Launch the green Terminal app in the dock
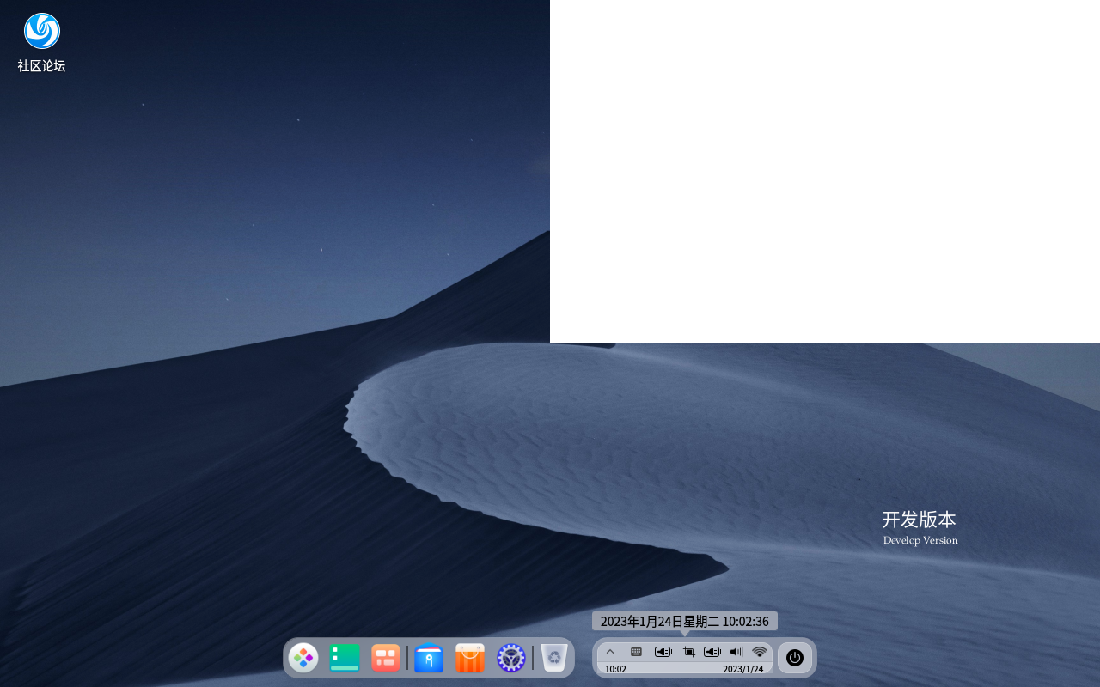This screenshot has height=687, width=1100. pos(345,658)
